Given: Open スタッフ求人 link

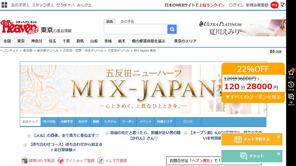Looking at the screenshot, I should coord(43,5).
